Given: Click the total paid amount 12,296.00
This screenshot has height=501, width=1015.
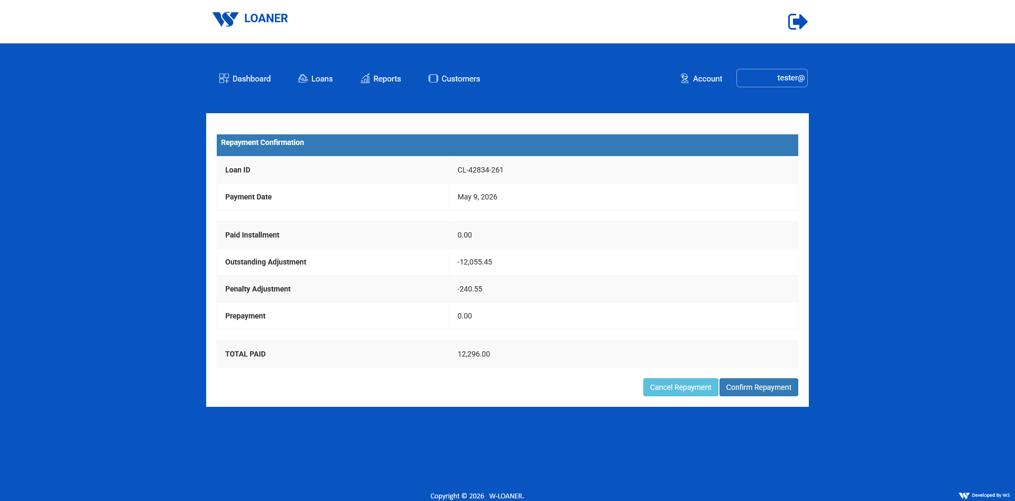Looking at the screenshot, I should tap(474, 354).
